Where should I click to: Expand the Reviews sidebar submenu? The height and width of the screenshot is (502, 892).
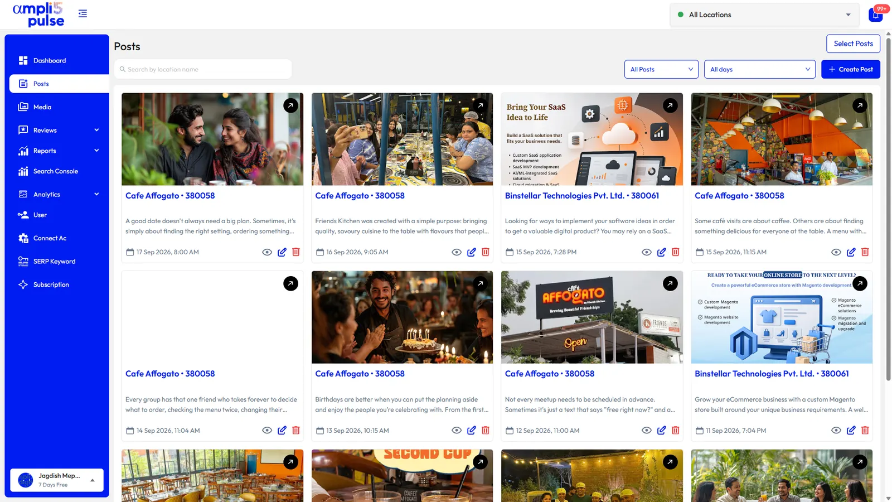click(96, 130)
